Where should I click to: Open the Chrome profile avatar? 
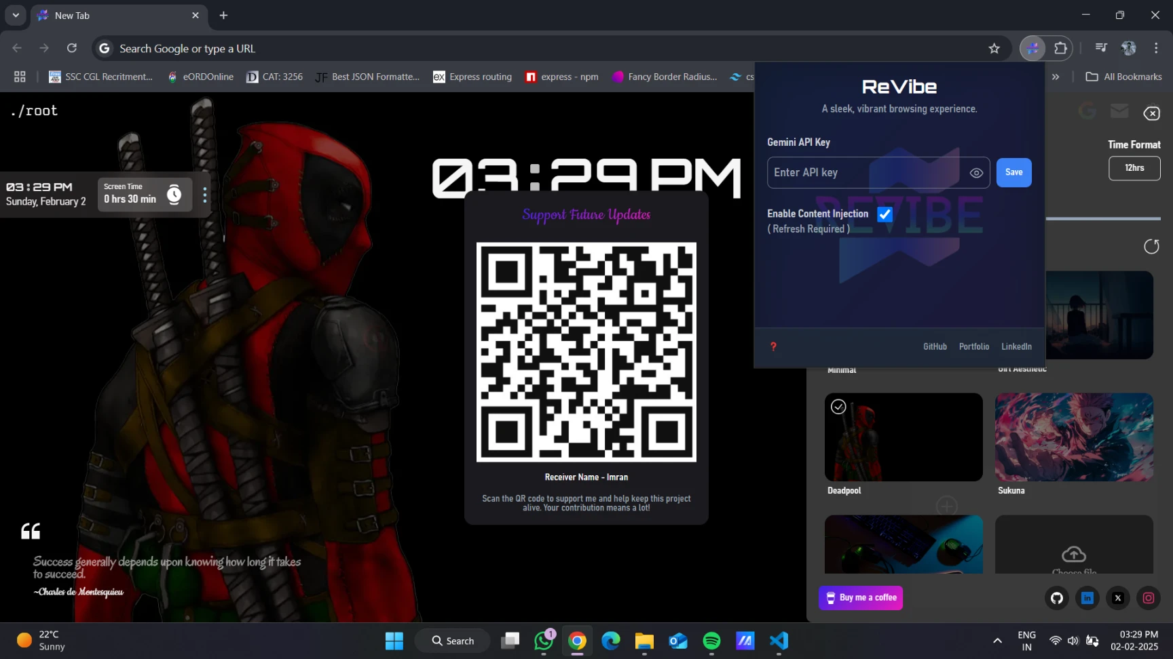1129,48
